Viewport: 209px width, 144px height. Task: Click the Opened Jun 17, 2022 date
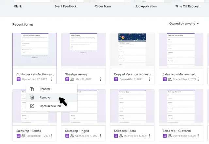35,79
